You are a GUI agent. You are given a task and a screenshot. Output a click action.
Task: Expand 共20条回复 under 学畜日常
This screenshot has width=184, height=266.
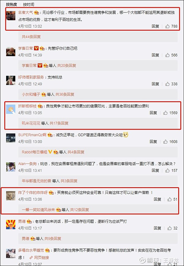(66, 65)
